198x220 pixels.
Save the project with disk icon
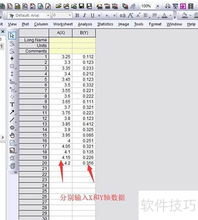82,6
